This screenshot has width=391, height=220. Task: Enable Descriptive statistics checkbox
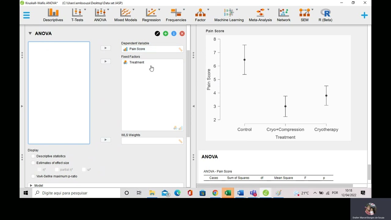point(33,156)
